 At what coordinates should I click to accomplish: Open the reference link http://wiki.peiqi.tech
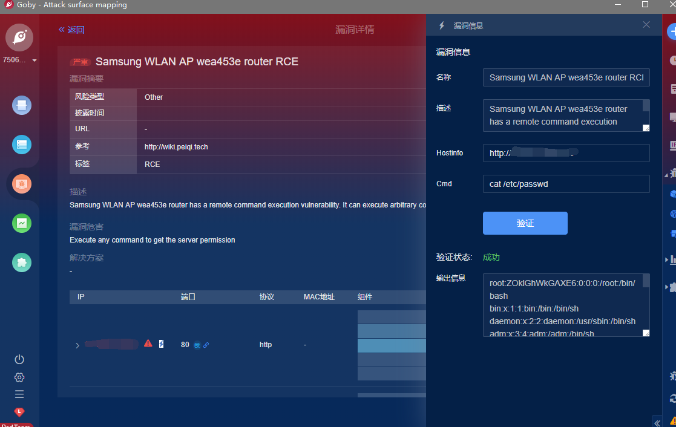pos(176,147)
